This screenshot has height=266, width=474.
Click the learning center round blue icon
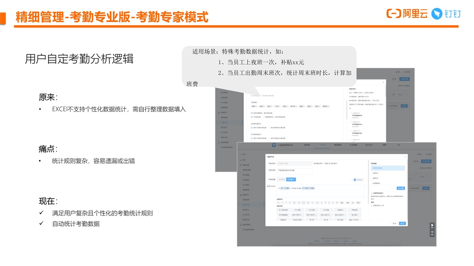[355, 180]
